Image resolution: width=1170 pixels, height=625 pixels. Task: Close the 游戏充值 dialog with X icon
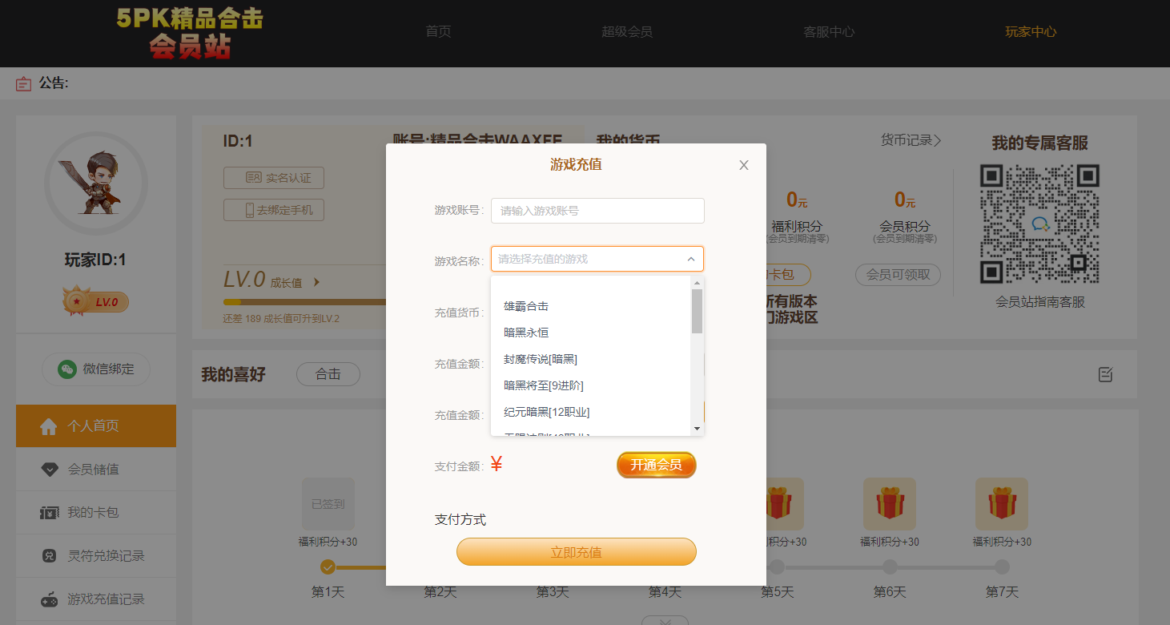(743, 165)
